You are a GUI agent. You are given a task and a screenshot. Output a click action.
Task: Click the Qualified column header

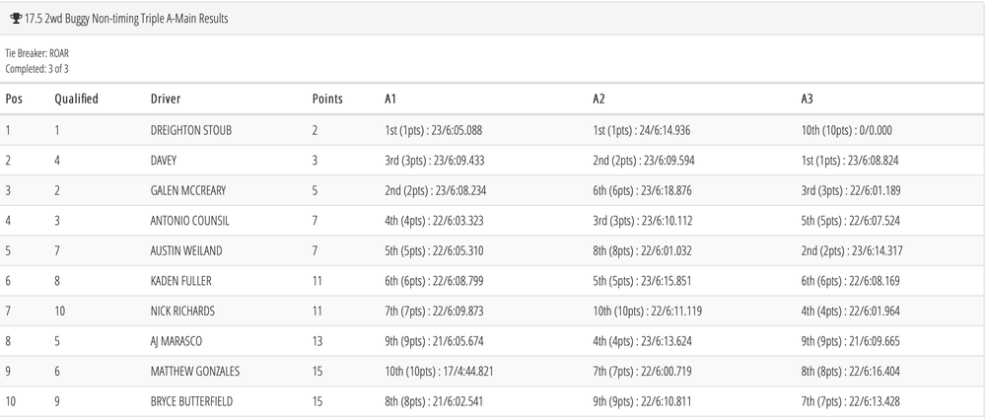[76, 99]
